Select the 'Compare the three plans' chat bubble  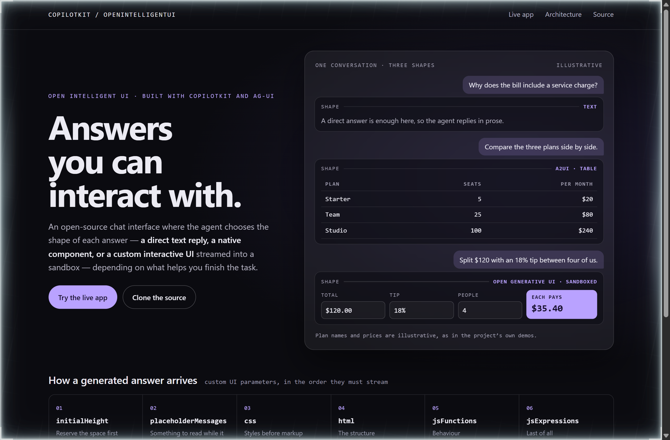(x=541, y=146)
